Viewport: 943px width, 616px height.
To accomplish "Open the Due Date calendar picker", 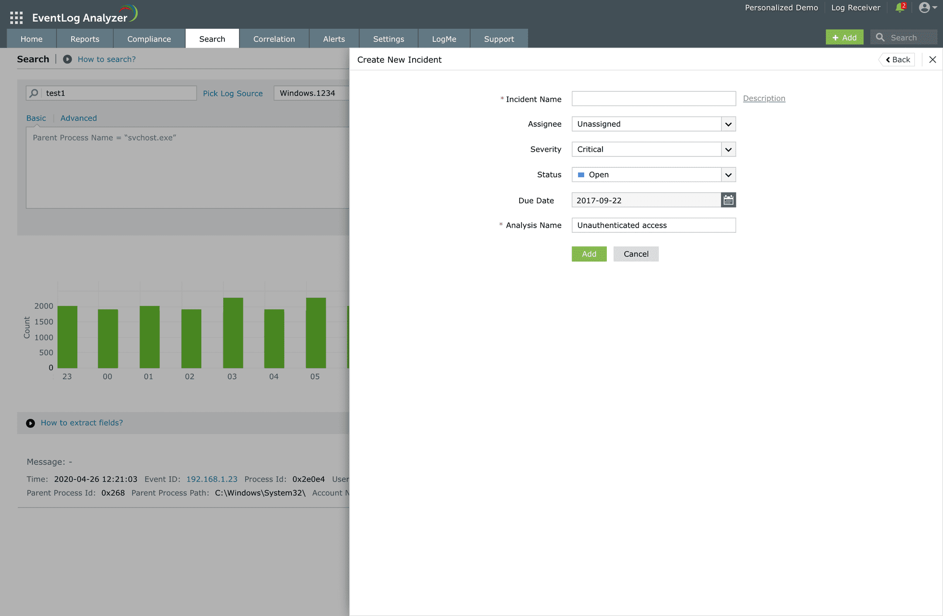I will point(728,200).
